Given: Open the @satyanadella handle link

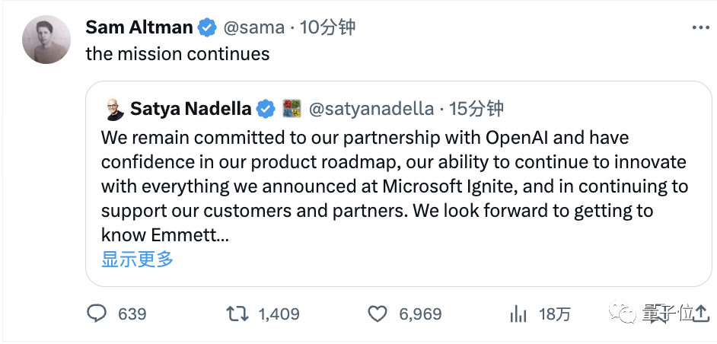Looking at the screenshot, I should coord(371,109).
